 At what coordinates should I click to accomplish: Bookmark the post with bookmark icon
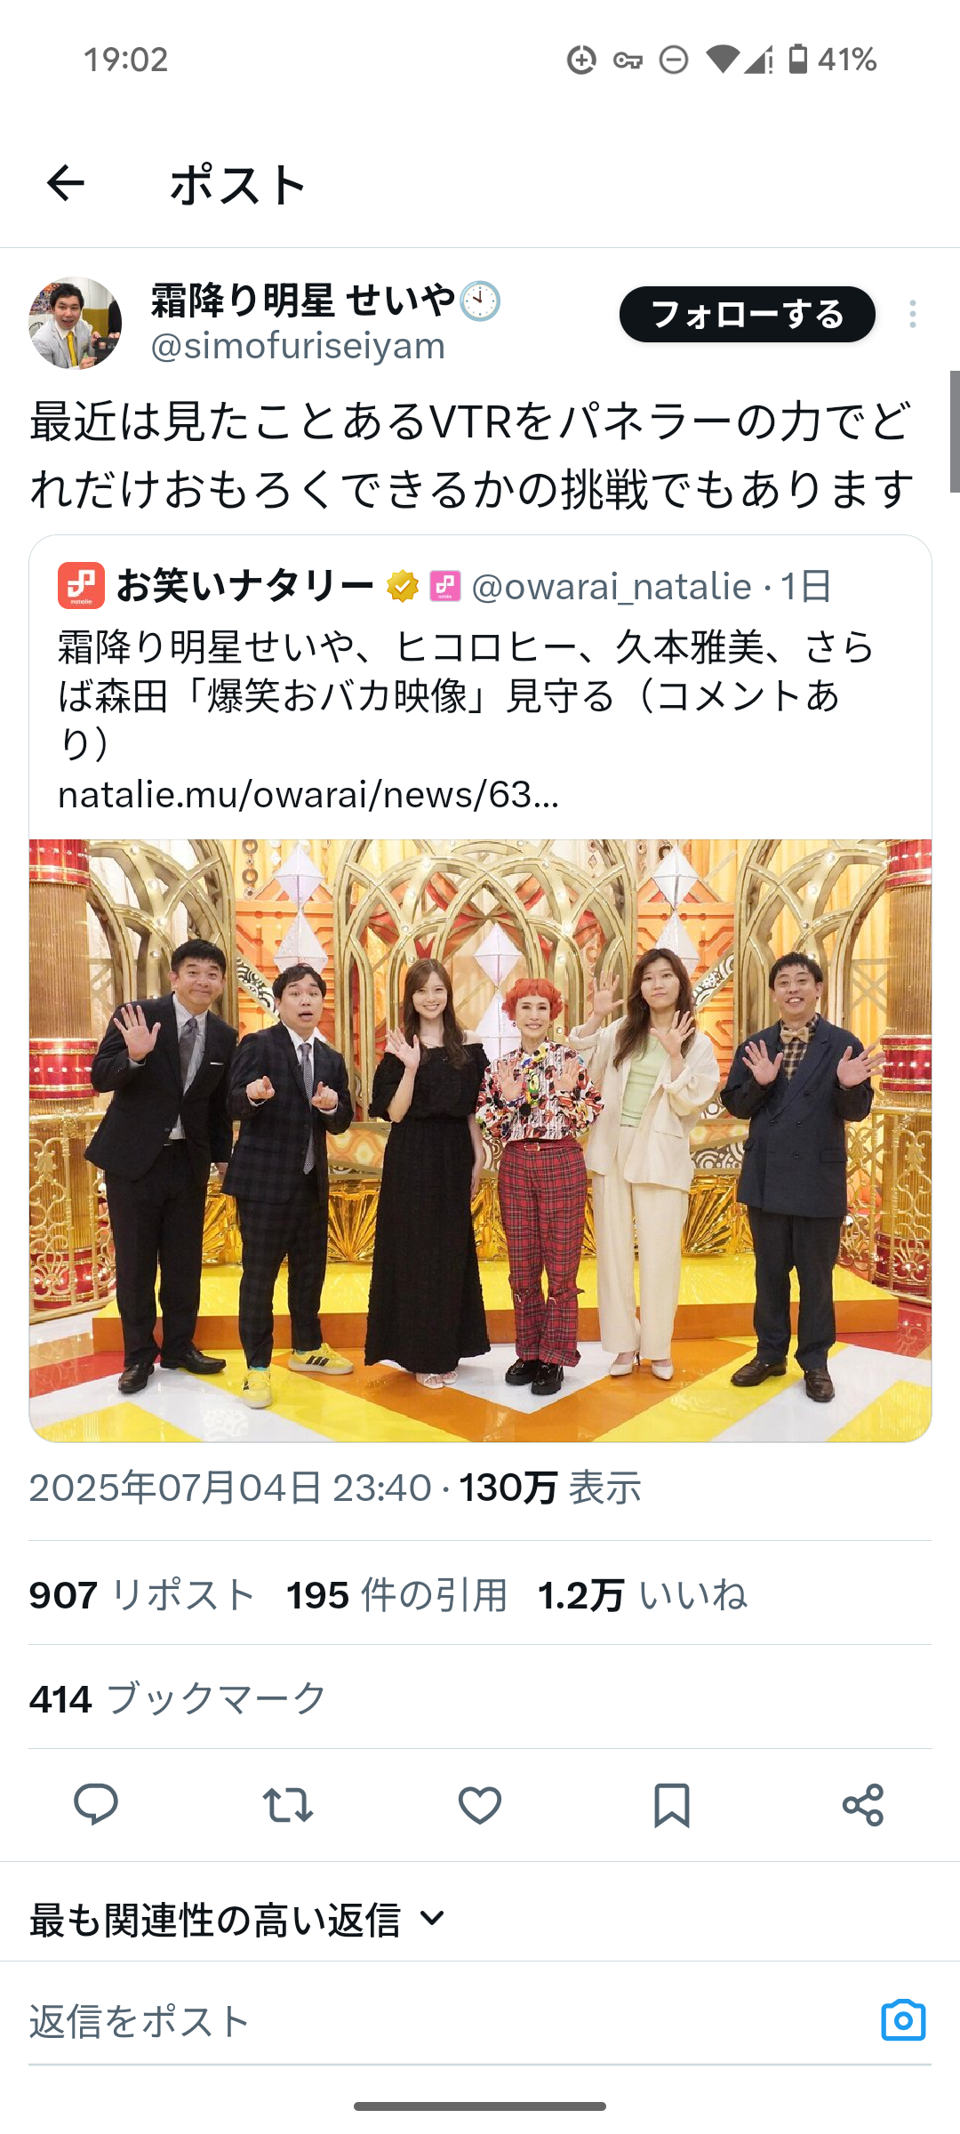[672, 1805]
